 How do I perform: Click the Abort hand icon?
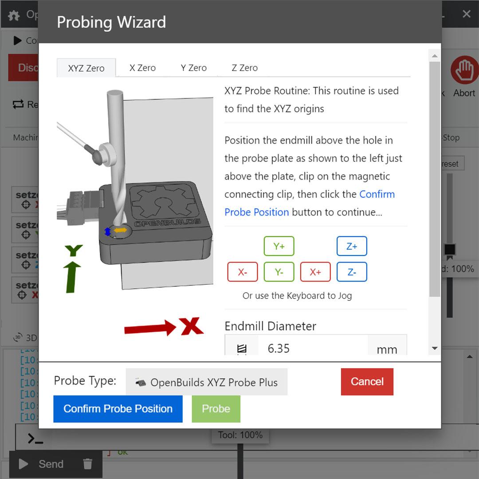pos(464,70)
